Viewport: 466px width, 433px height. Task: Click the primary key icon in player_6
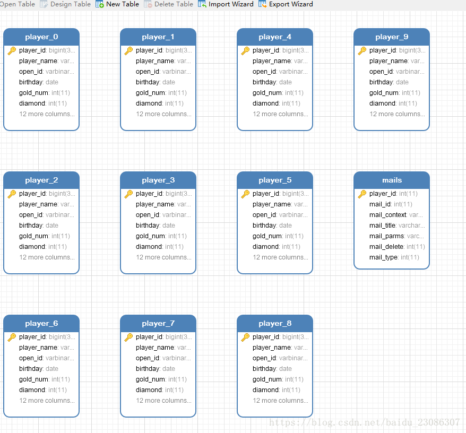pos(12,337)
